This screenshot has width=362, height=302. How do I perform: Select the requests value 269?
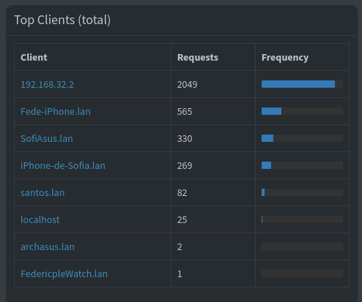(x=185, y=165)
